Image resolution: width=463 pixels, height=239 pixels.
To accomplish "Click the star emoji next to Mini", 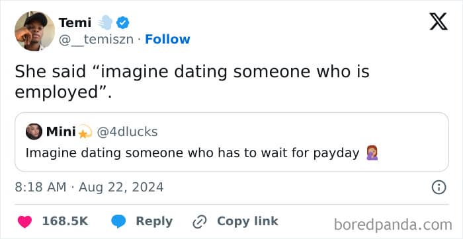I will click(x=85, y=133).
